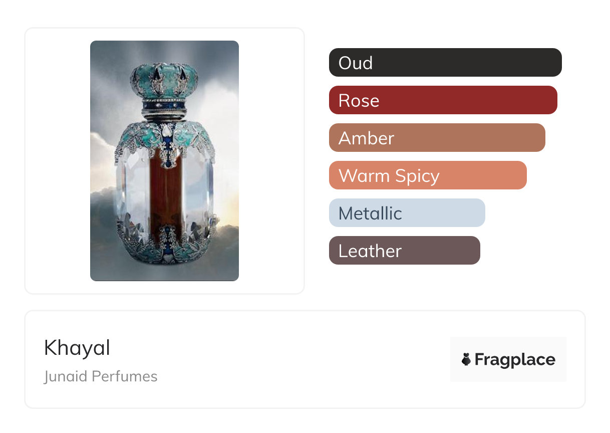Choose the Amber accord bar
Viewport: 610px width, 433px height.
pyautogui.click(x=437, y=138)
